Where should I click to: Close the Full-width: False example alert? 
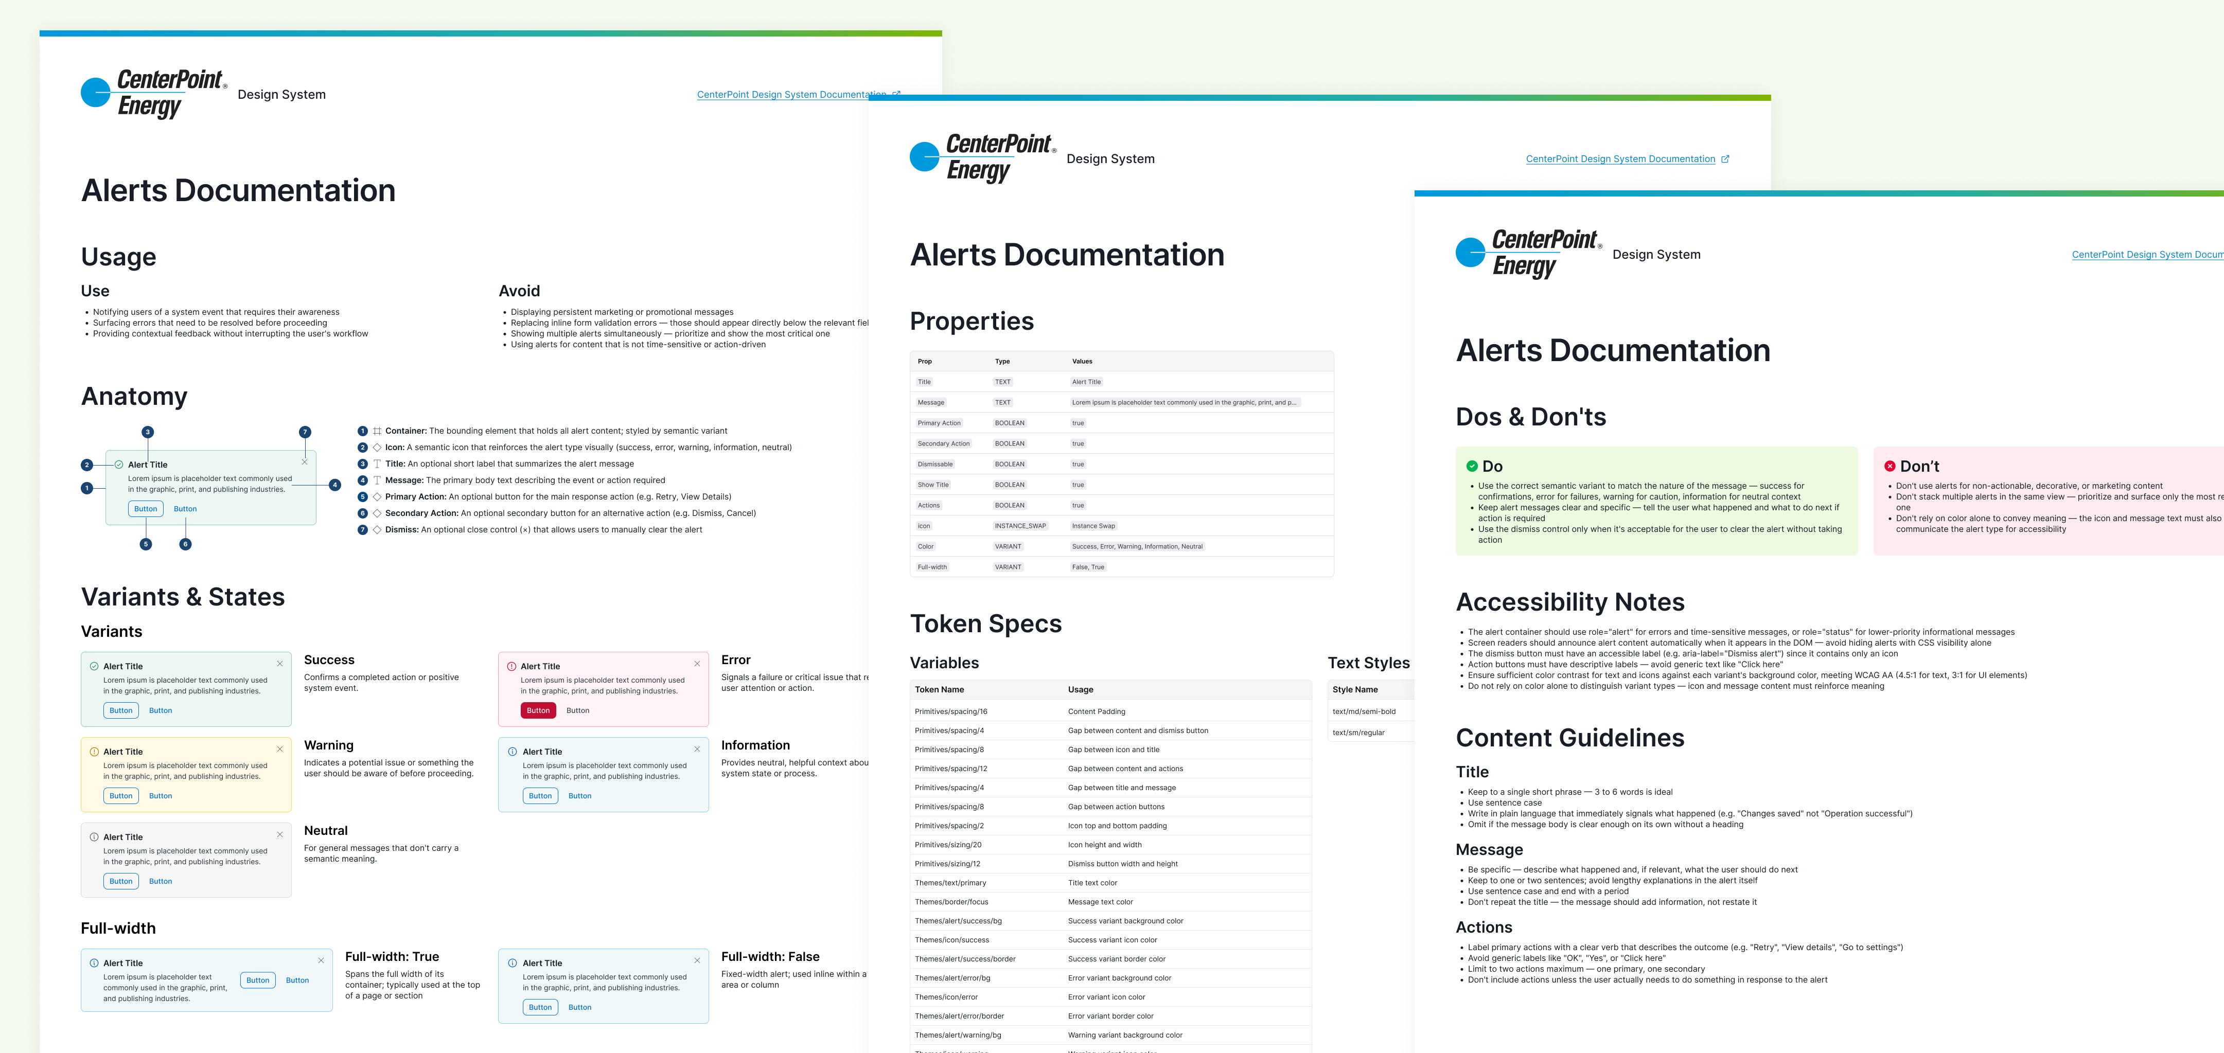coord(697,960)
